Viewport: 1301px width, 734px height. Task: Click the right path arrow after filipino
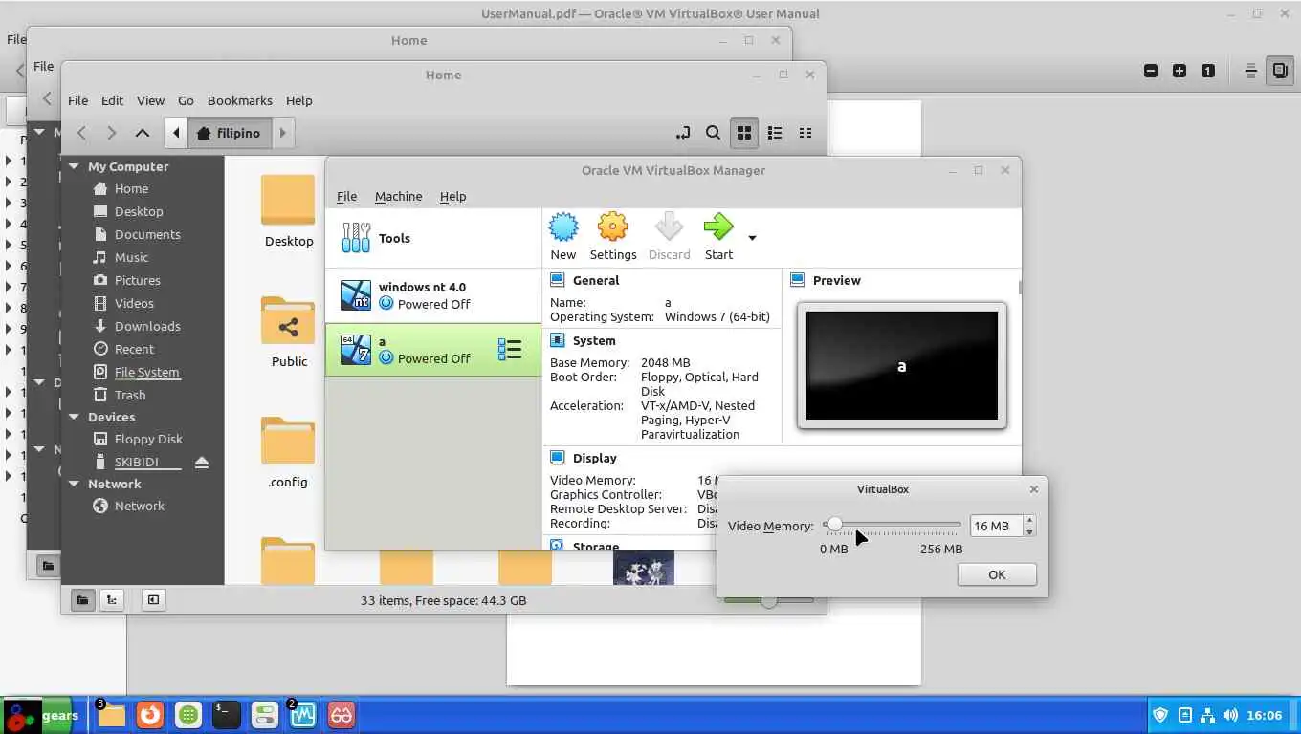[283, 133]
